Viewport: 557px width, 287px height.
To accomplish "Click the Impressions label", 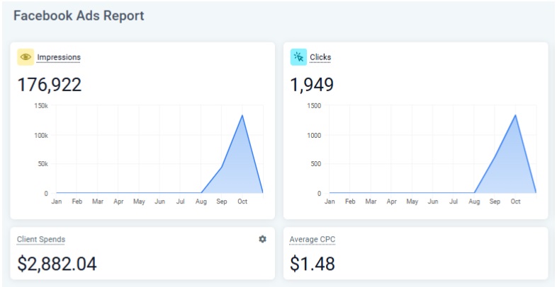I will pyautogui.click(x=59, y=57).
